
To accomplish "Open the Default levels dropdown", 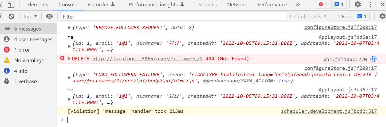I will click(308, 16).
